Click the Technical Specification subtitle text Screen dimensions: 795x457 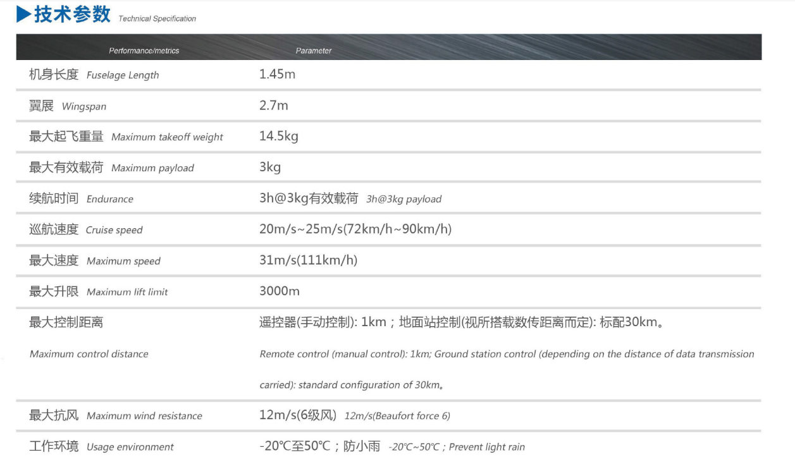(156, 18)
